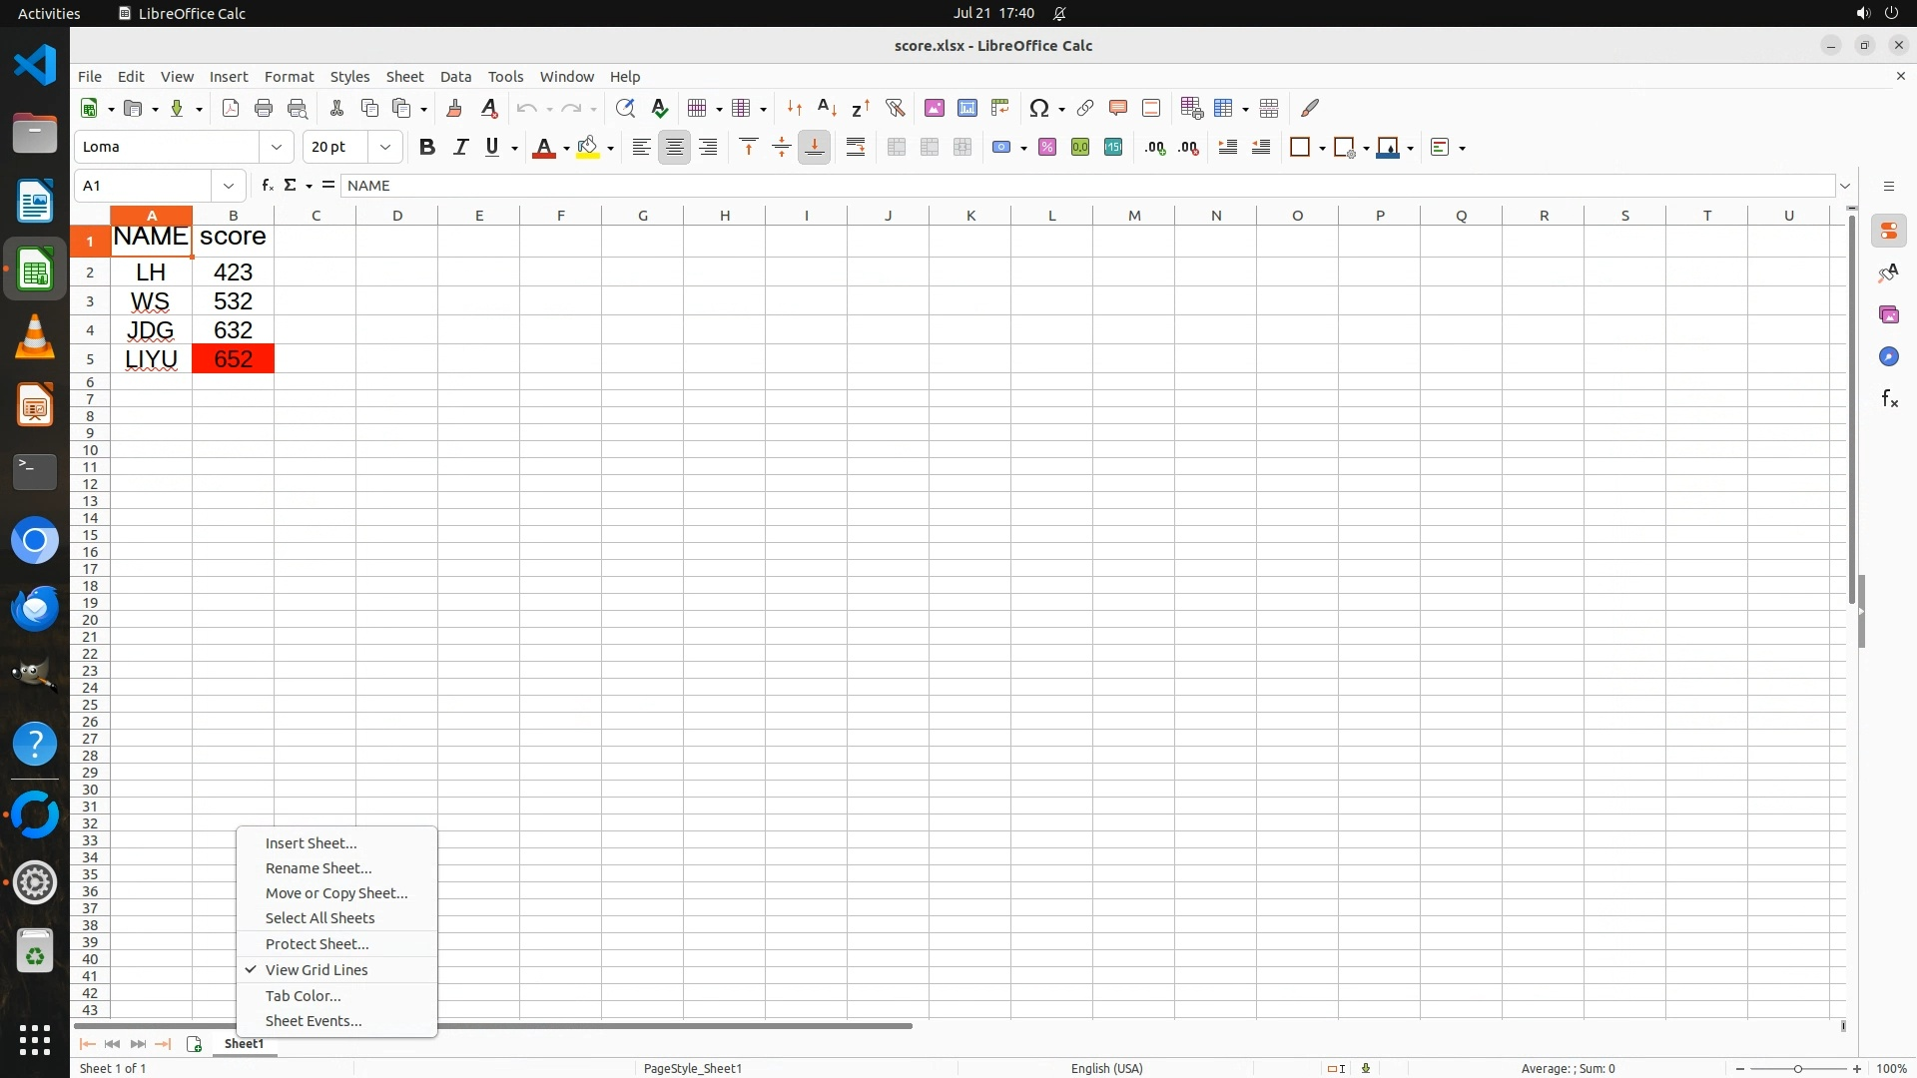Choose Rename Sheet... from context menu
Viewport: 1917px width, 1078px height.
pos(319,868)
